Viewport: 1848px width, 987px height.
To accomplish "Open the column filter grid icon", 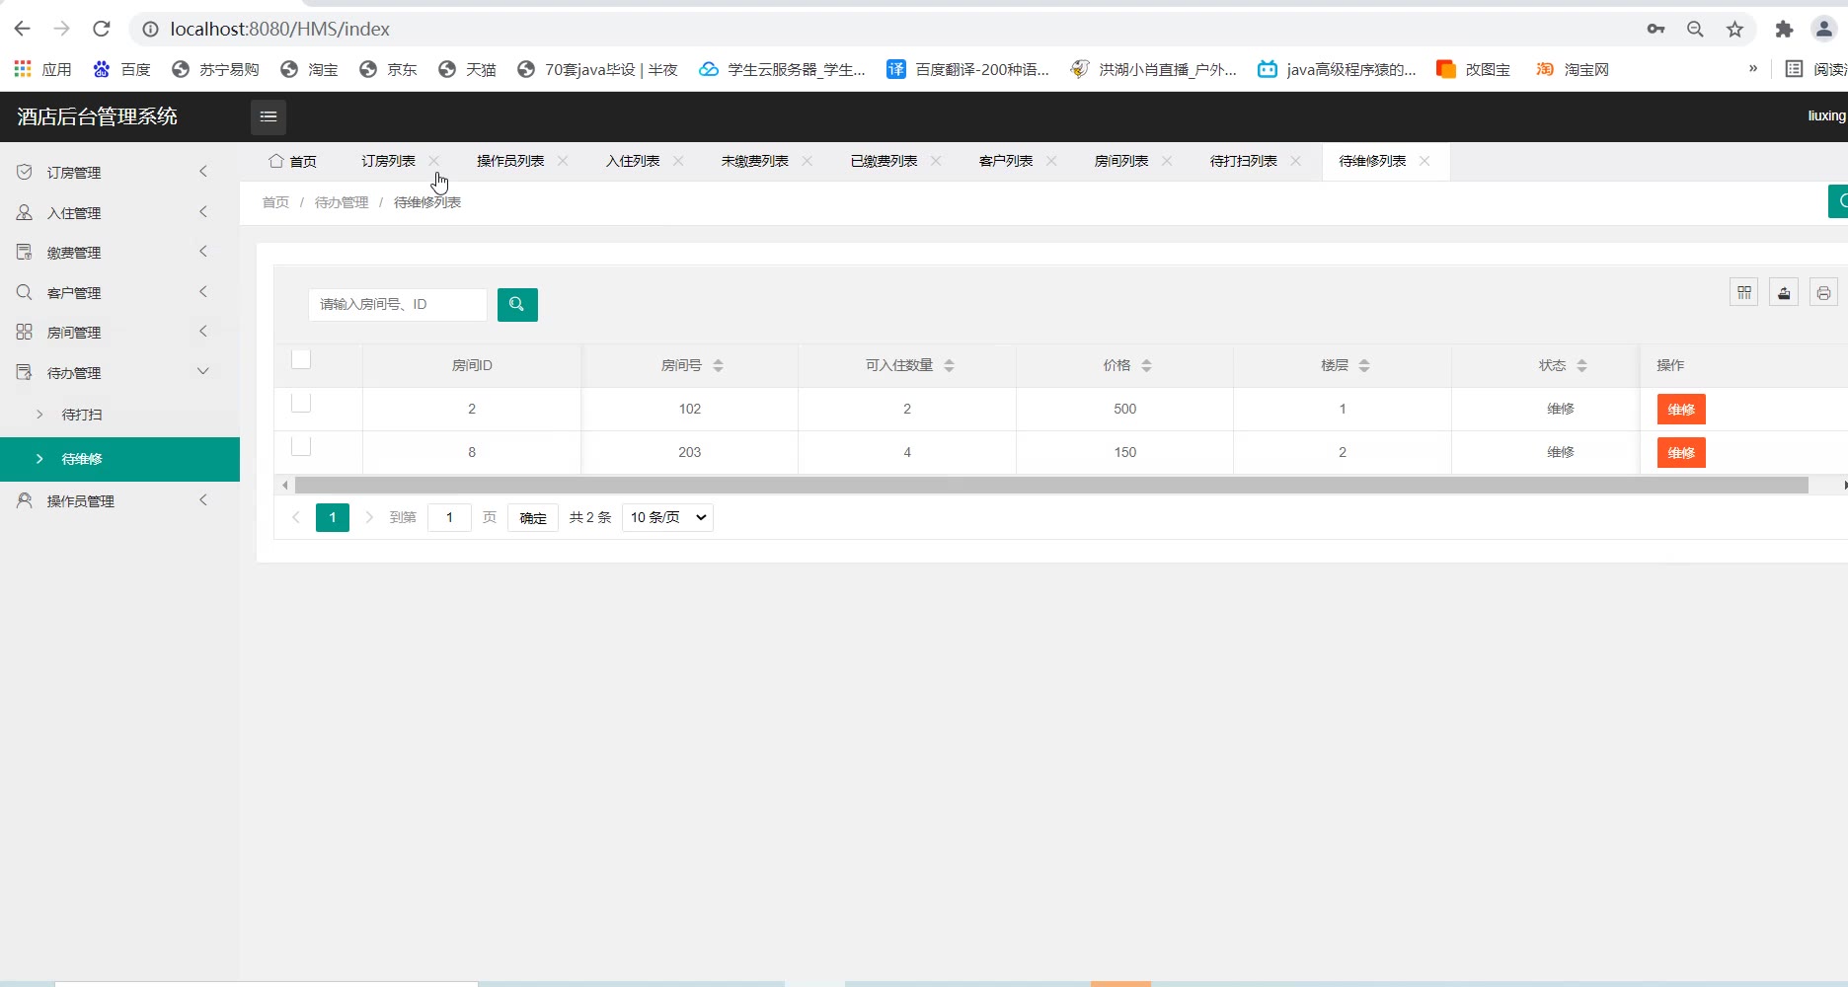I will [1744, 292].
